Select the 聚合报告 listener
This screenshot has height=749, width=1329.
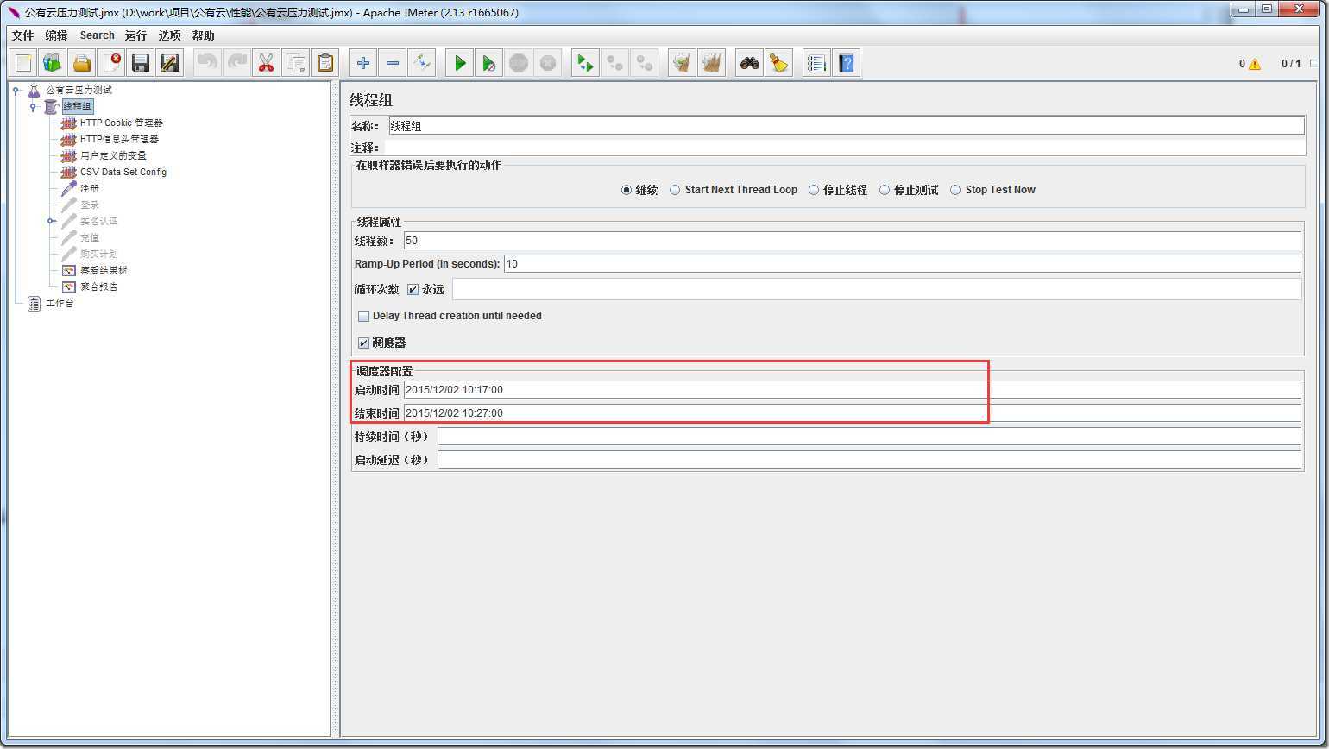[99, 287]
